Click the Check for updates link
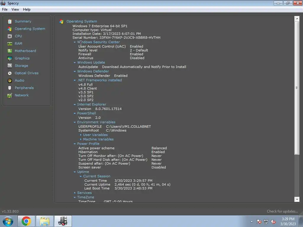 [282, 211]
